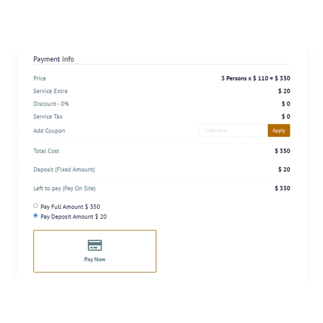Click the 'Discount - 0%' label
This screenshot has width=323, height=323.
point(51,104)
